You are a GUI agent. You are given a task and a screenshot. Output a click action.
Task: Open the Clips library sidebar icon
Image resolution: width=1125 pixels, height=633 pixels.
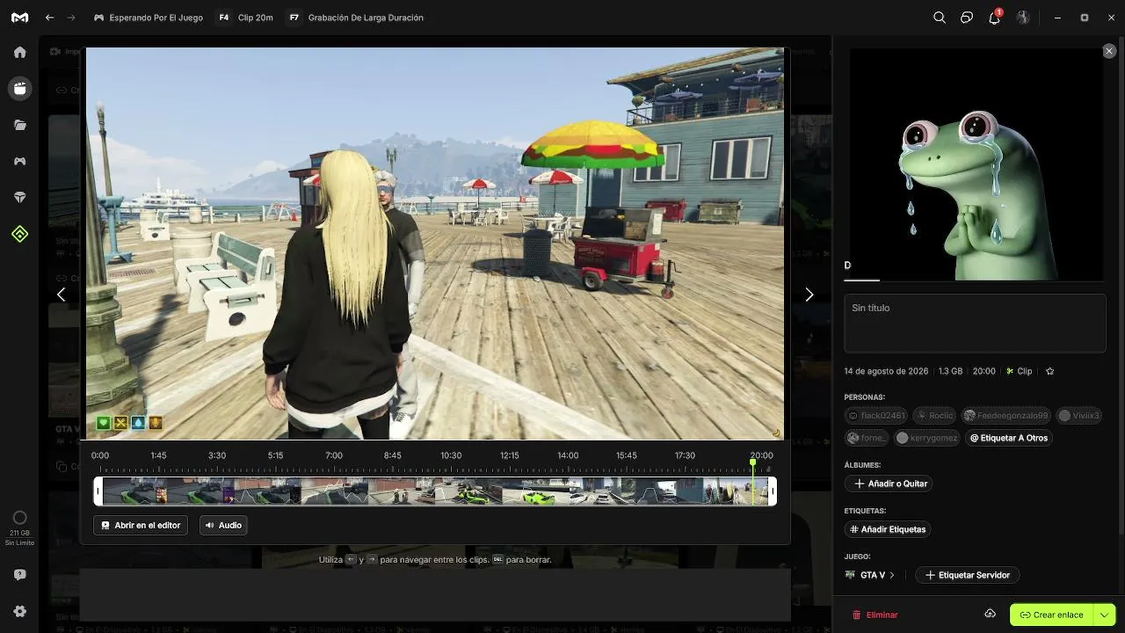[19, 88]
